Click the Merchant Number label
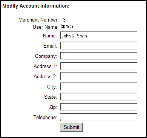 [x=38, y=20]
